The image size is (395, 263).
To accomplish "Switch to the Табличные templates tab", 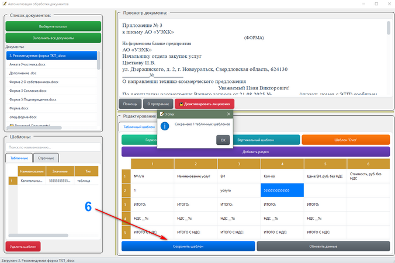I will pos(19,158).
